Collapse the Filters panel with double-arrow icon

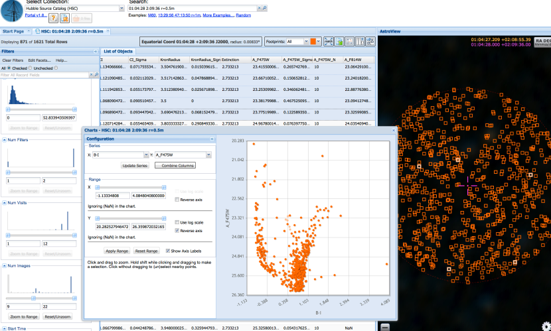pyautogui.click(x=94, y=50)
